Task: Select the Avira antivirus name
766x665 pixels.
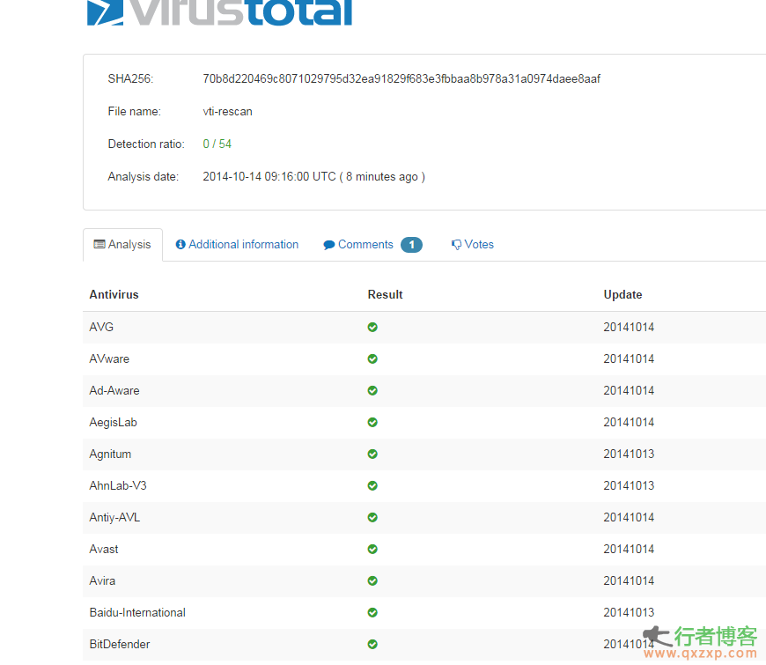Action: pos(102,581)
